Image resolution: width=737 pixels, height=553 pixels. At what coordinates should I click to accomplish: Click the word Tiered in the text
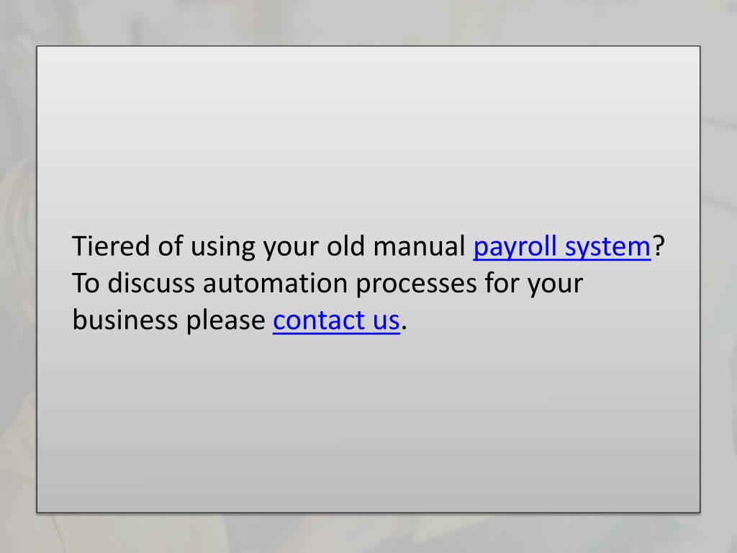click(111, 246)
